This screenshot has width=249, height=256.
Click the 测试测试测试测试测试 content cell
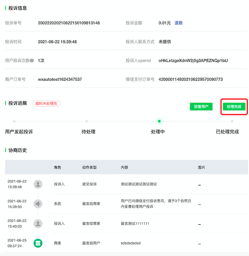[x=139, y=184]
